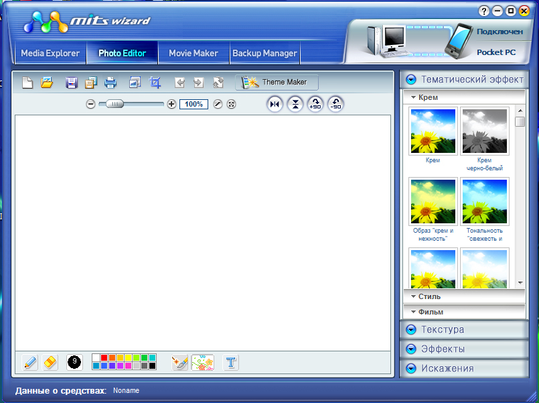Pick the black color swatch

pyautogui.click(x=152, y=365)
